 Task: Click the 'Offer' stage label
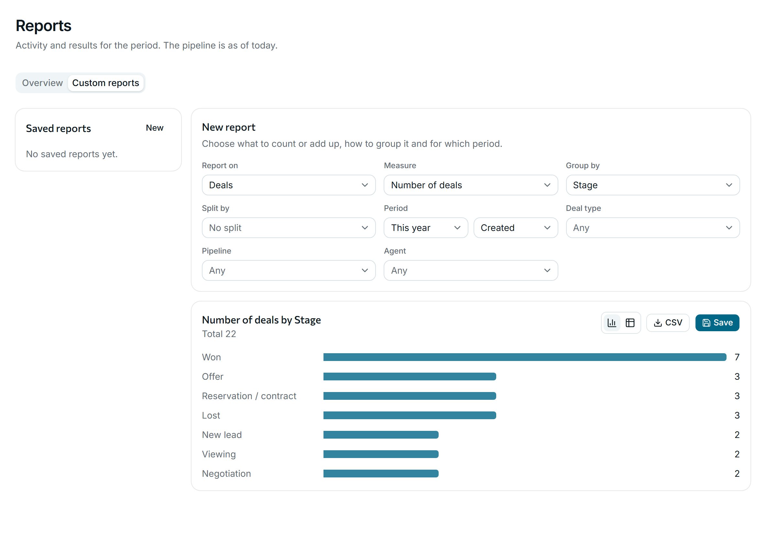tap(213, 377)
